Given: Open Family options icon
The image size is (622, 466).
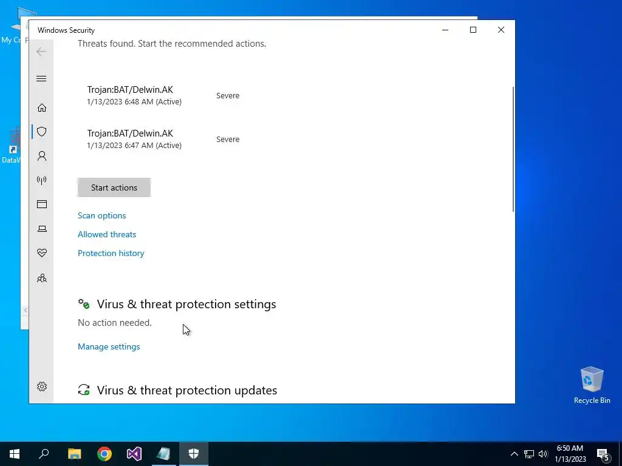Looking at the screenshot, I should pyautogui.click(x=42, y=278).
